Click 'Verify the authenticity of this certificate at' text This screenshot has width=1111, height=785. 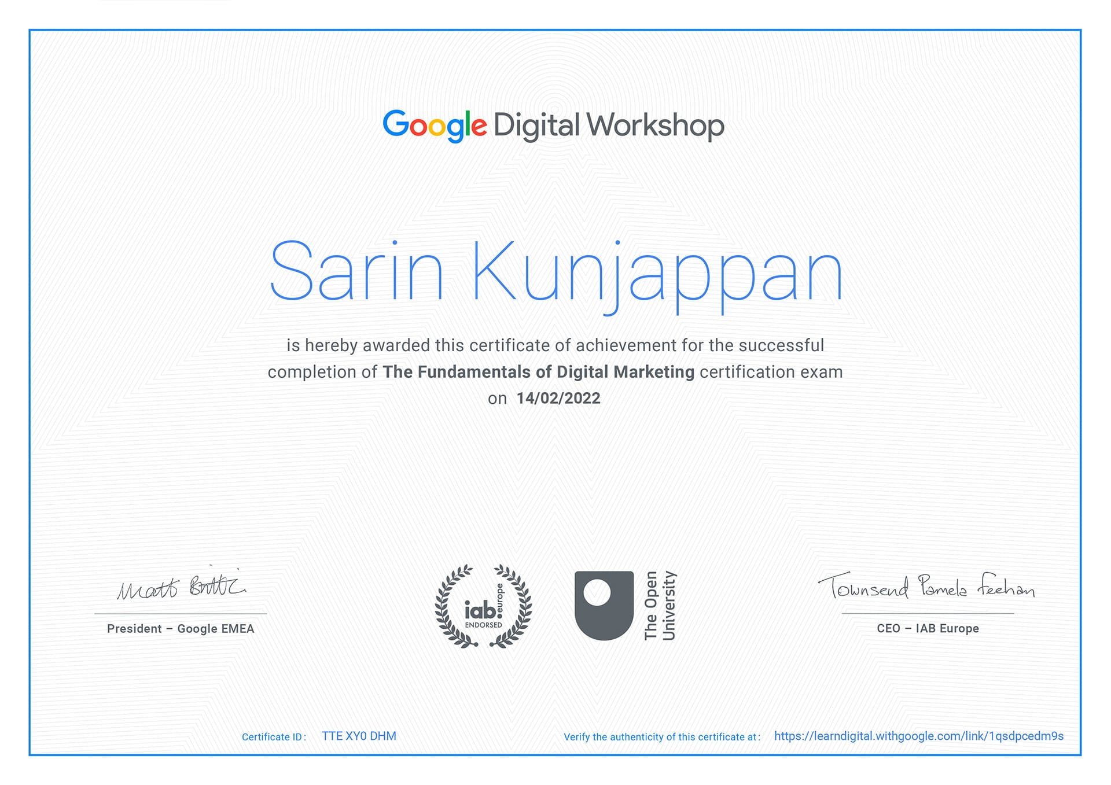(x=661, y=737)
